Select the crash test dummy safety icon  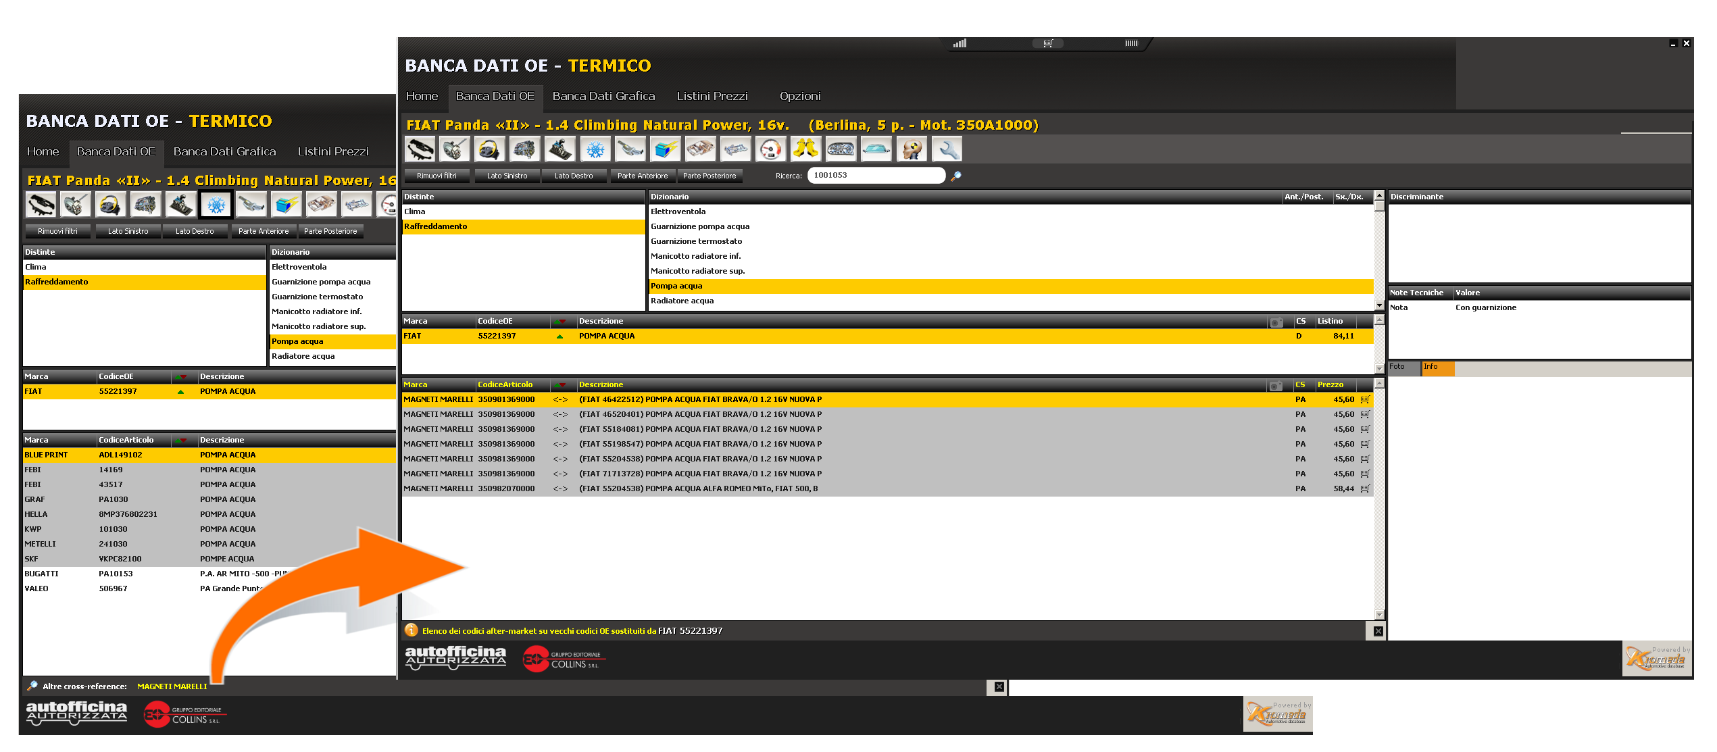click(912, 149)
